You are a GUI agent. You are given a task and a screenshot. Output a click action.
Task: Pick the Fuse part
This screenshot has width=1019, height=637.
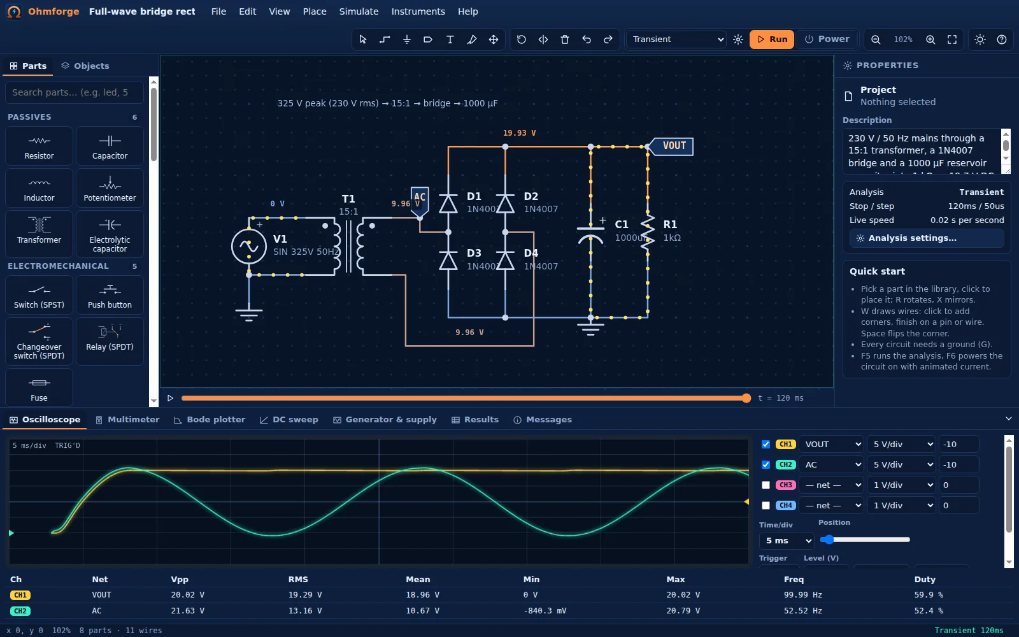pyautogui.click(x=39, y=387)
